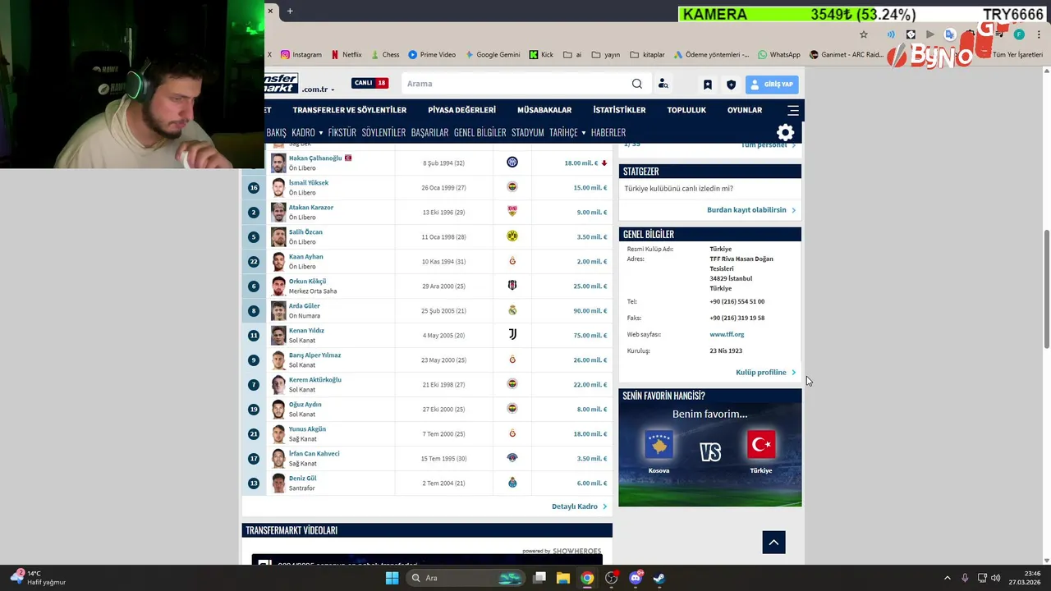
Task: Open Müsabakalar menu
Action: (544, 110)
